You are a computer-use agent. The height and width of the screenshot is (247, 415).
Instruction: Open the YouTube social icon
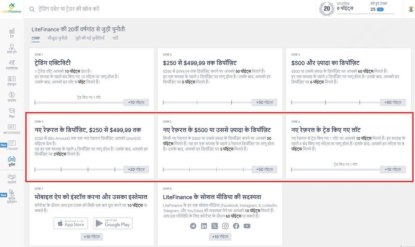pyautogui.click(x=247, y=226)
